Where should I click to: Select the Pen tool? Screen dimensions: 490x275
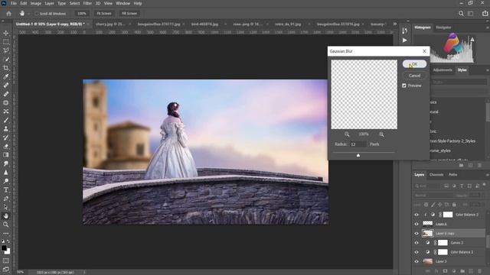click(x=5, y=199)
